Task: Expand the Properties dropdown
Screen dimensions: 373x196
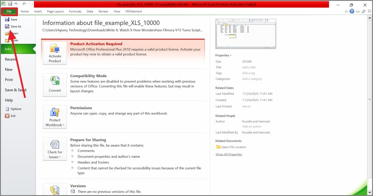Action: pos(223,55)
